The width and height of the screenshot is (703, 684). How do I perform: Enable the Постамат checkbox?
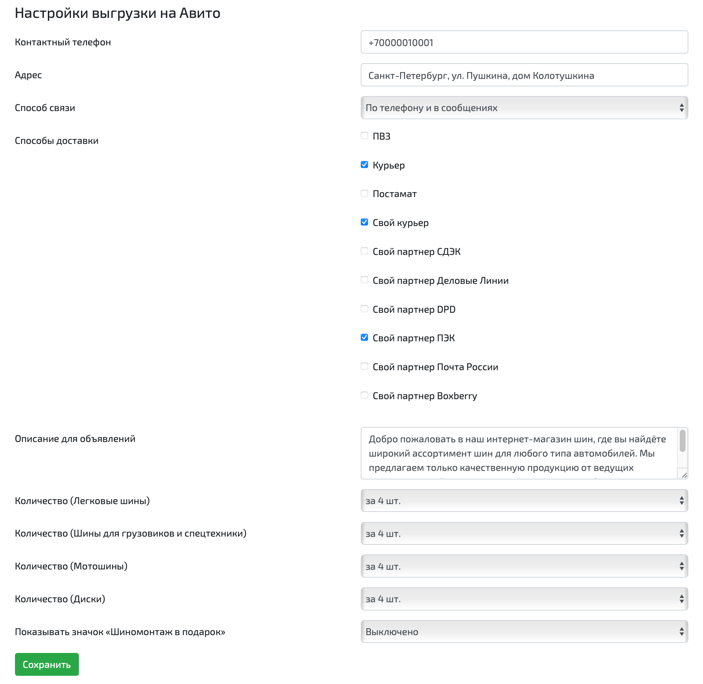(364, 193)
